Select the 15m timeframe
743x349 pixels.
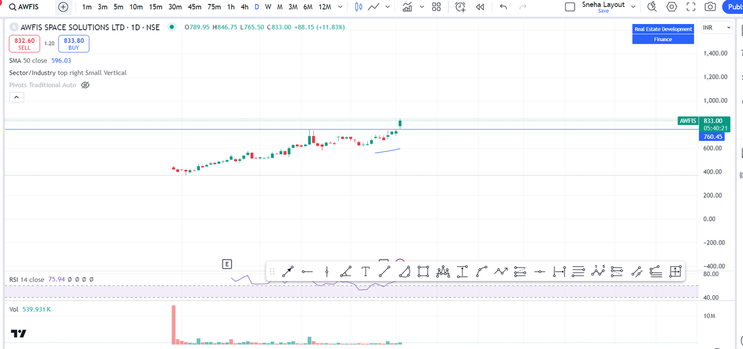point(155,7)
